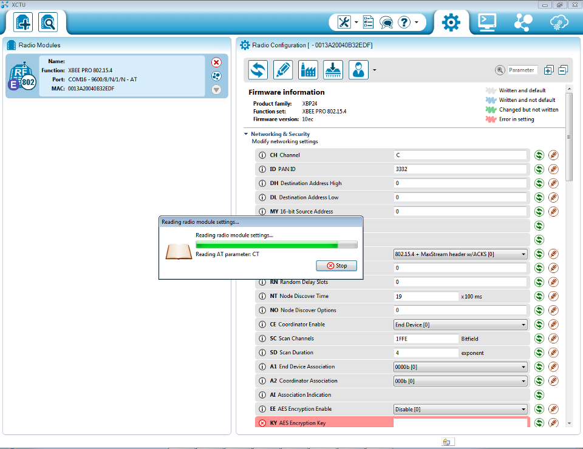Open the Tools wrench icon
The width and height of the screenshot is (583, 449).
point(344,22)
